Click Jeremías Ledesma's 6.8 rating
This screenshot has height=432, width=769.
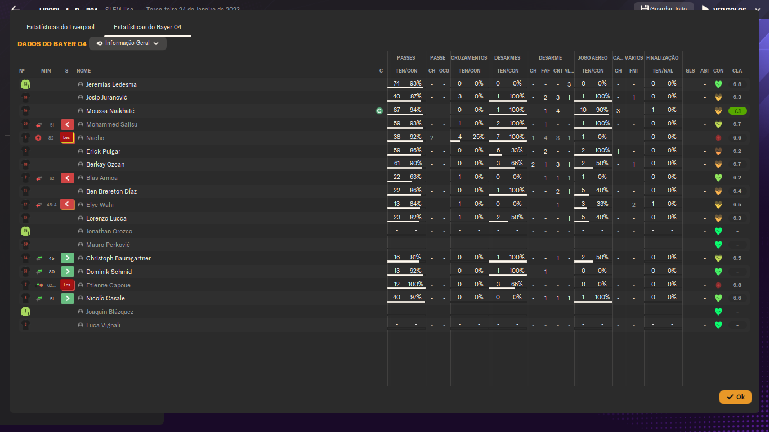coord(737,84)
